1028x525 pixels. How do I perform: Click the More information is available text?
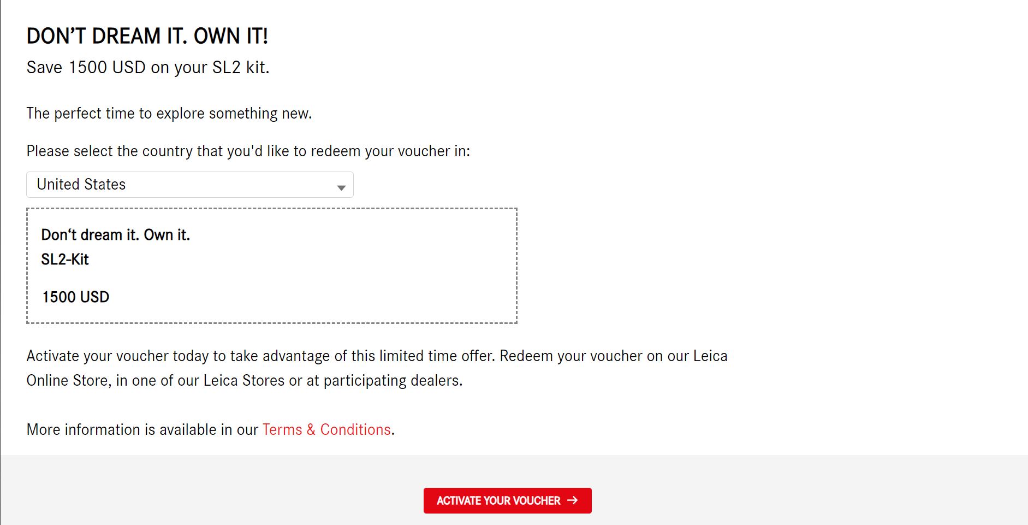(x=122, y=429)
